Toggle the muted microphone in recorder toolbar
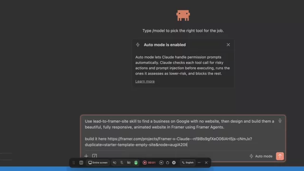Image resolution: width=304 pixels, height=171 pixels. click(122, 162)
